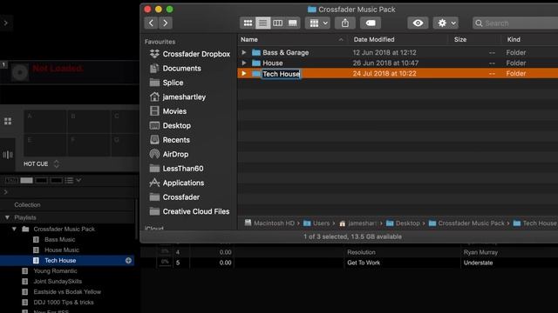Screen dimensions: 558x313
Task: Expand the rekordbox top-left panel arrow
Action: [6, 23]
